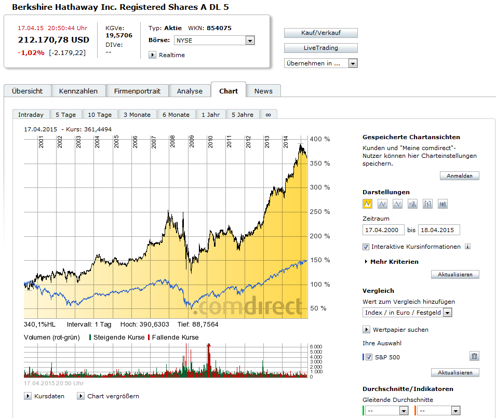Click arrow icon next to Chart vergrößern

pyautogui.click(x=81, y=396)
